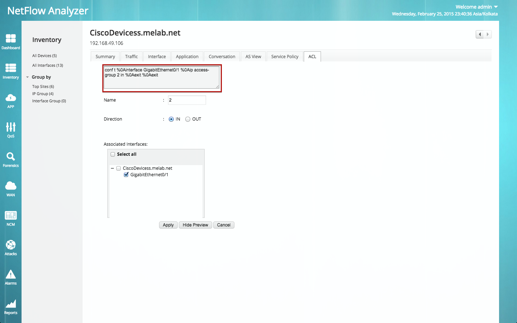Go to Inventory in the sidebar

pyautogui.click(x=11, y=71)
